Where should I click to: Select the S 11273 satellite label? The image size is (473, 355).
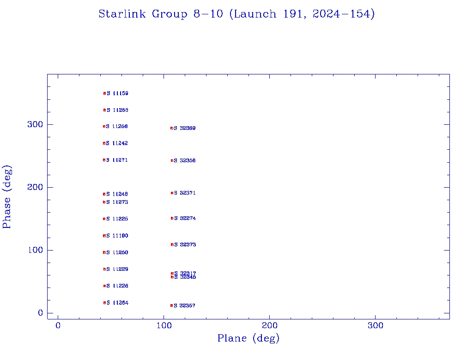117,202
